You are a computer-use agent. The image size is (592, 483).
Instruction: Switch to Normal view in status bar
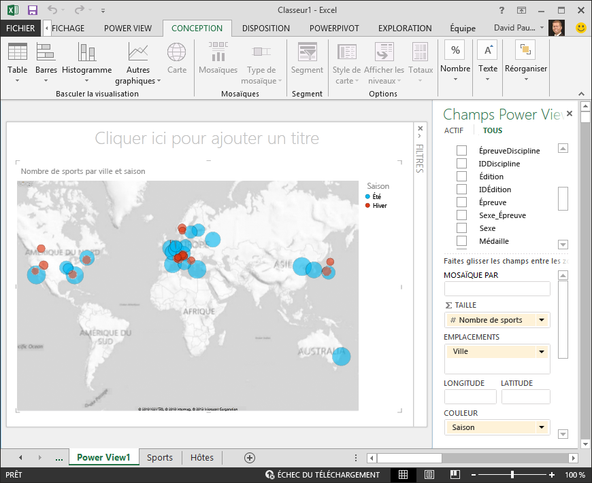click(404, 475)
